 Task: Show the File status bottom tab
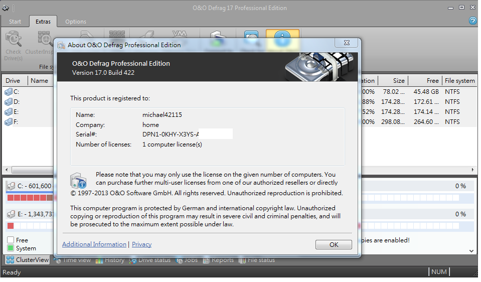256,260
